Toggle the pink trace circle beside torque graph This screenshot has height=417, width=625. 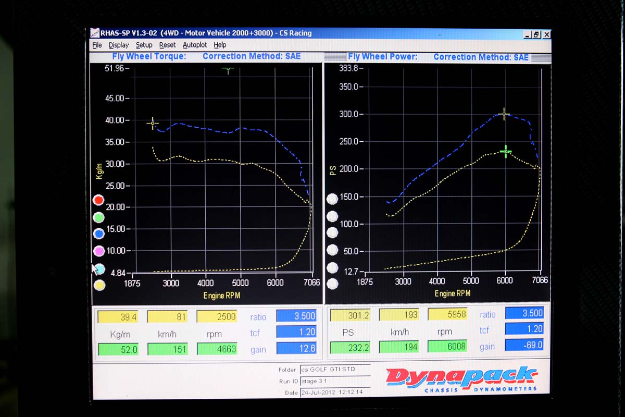tap(98, 251)
